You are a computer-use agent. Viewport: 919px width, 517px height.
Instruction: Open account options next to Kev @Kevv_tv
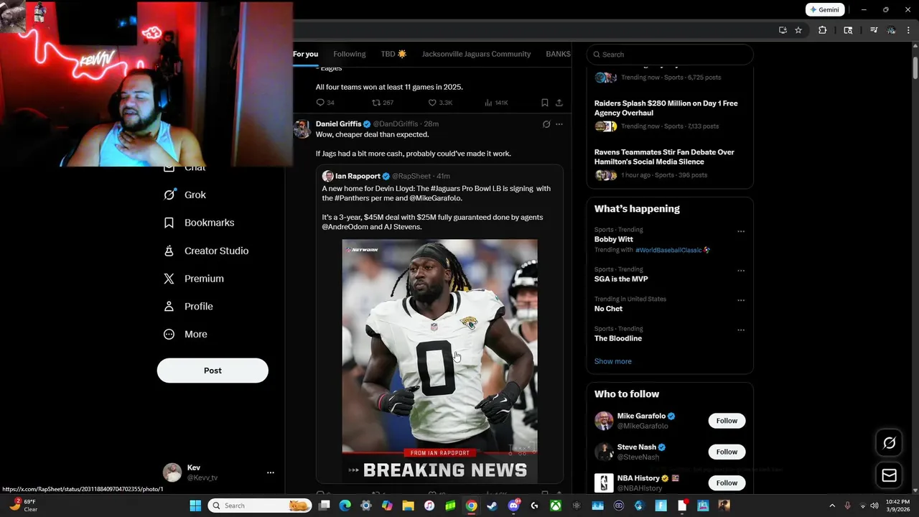pos(271,472)
